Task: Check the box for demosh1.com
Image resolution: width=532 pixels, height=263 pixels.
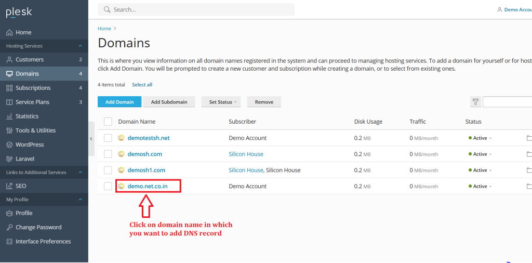Action: point(108,170)
